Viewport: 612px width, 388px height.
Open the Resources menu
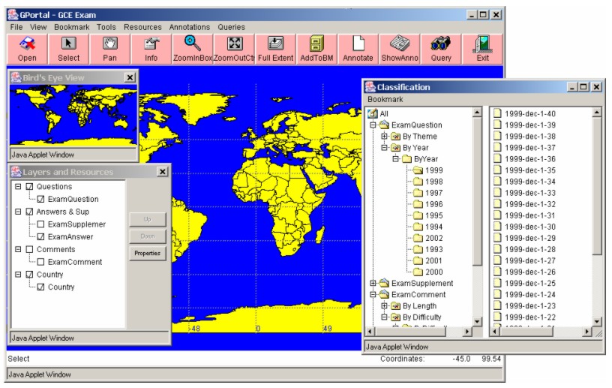142,27
